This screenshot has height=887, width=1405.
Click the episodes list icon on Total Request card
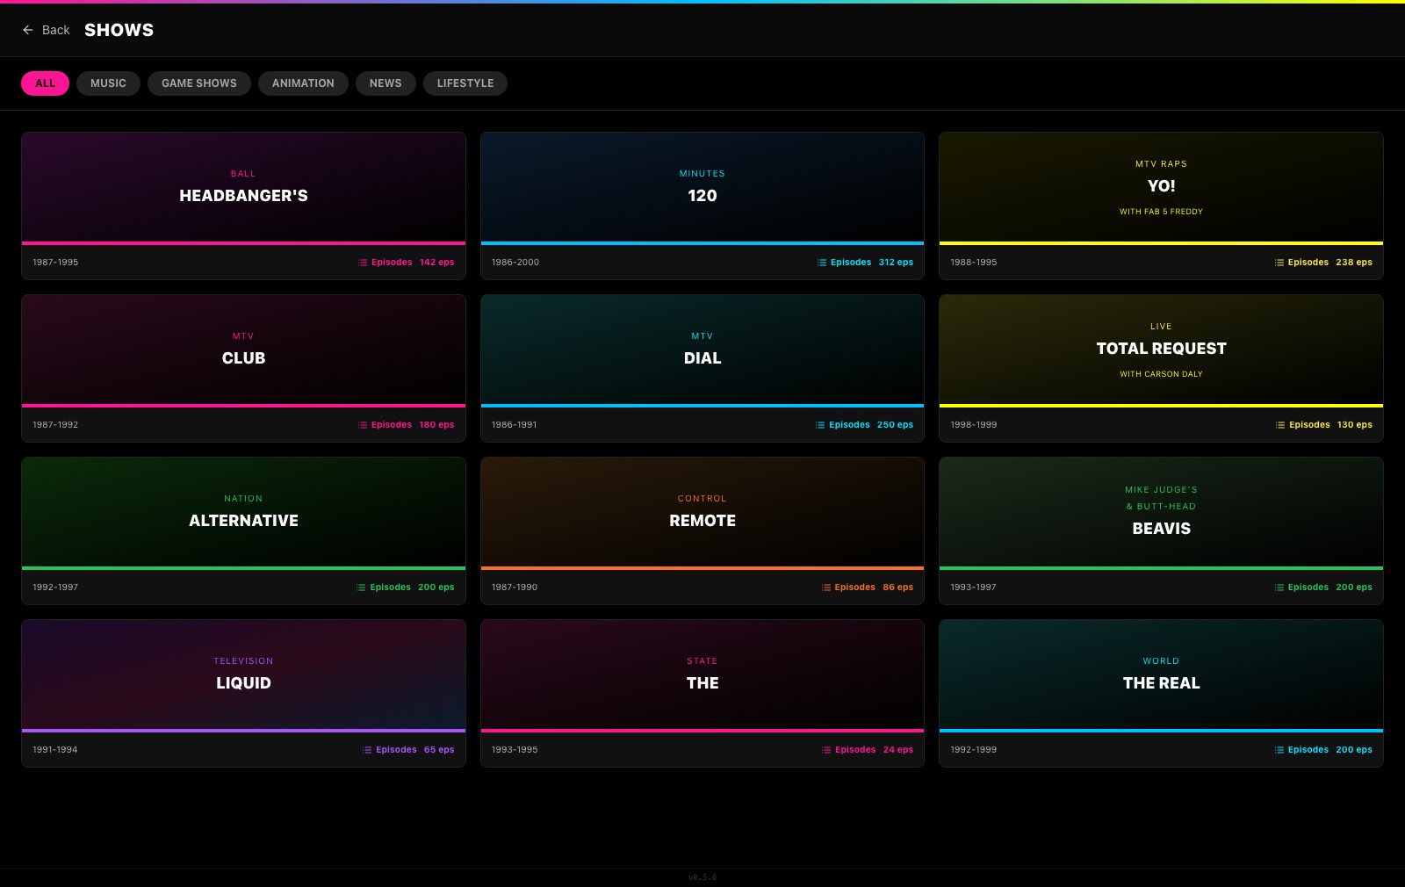[1280, 425]
